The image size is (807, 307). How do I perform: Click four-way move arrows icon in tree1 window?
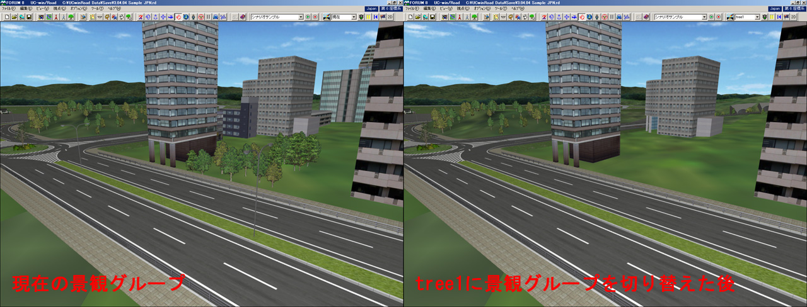click(x=567, y=17)
